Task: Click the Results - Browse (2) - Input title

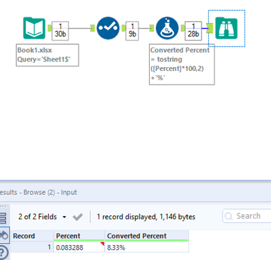Action: point(38,192)
